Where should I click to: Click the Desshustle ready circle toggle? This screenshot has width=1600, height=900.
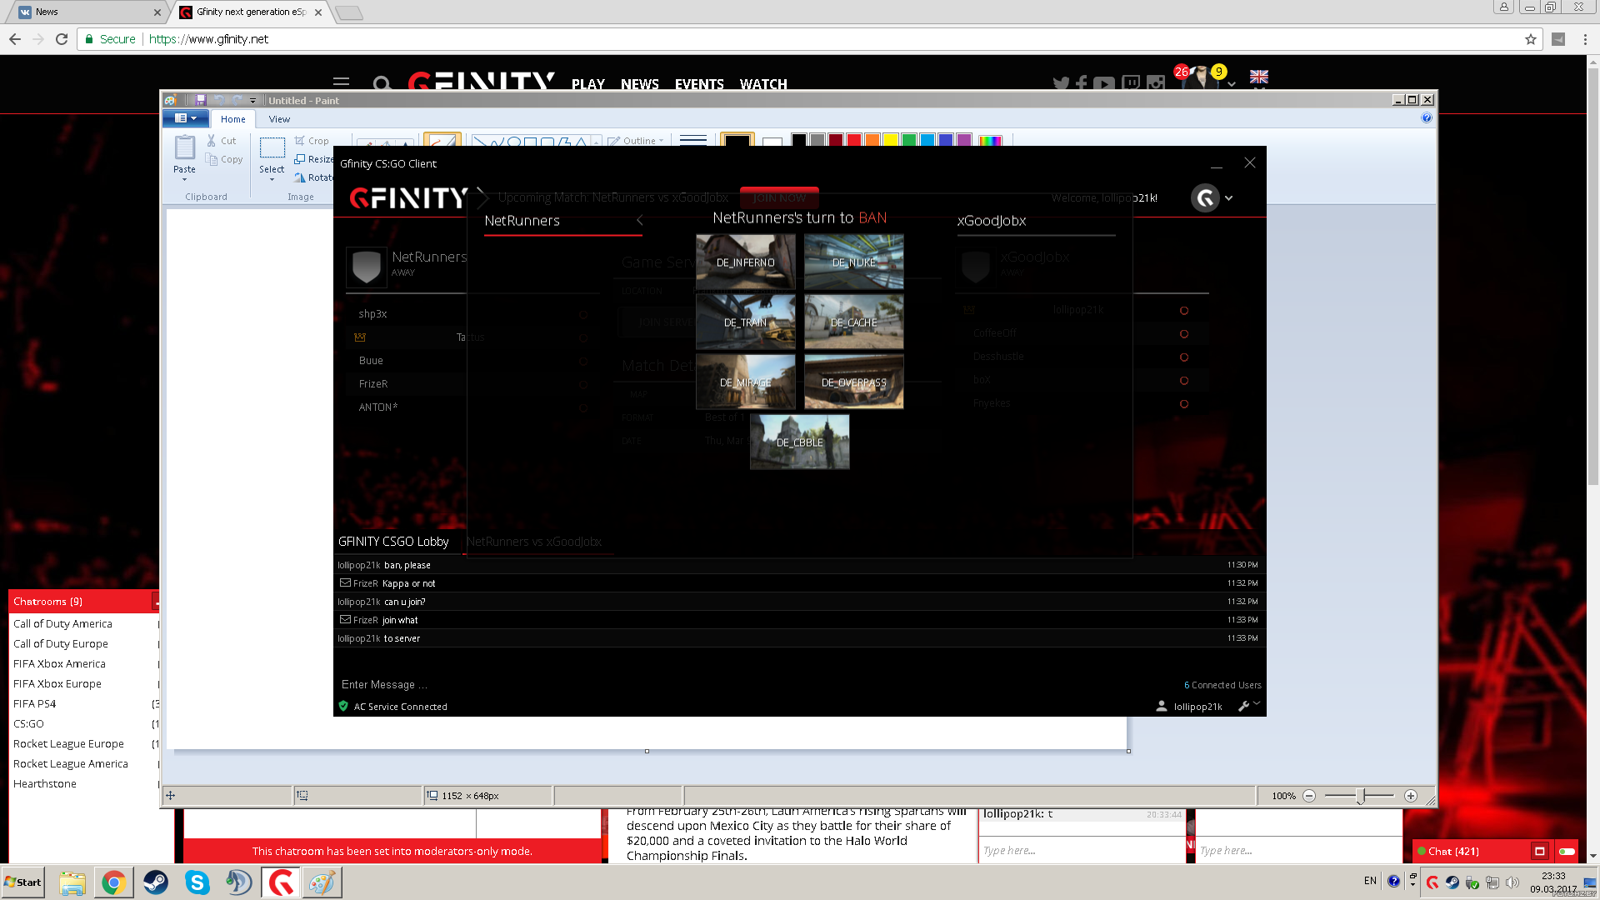pyautogui.click(x=1183, y=357)
